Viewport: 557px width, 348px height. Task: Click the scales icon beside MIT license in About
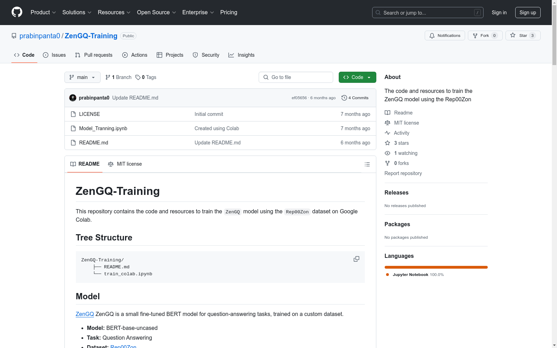(387, 123)
